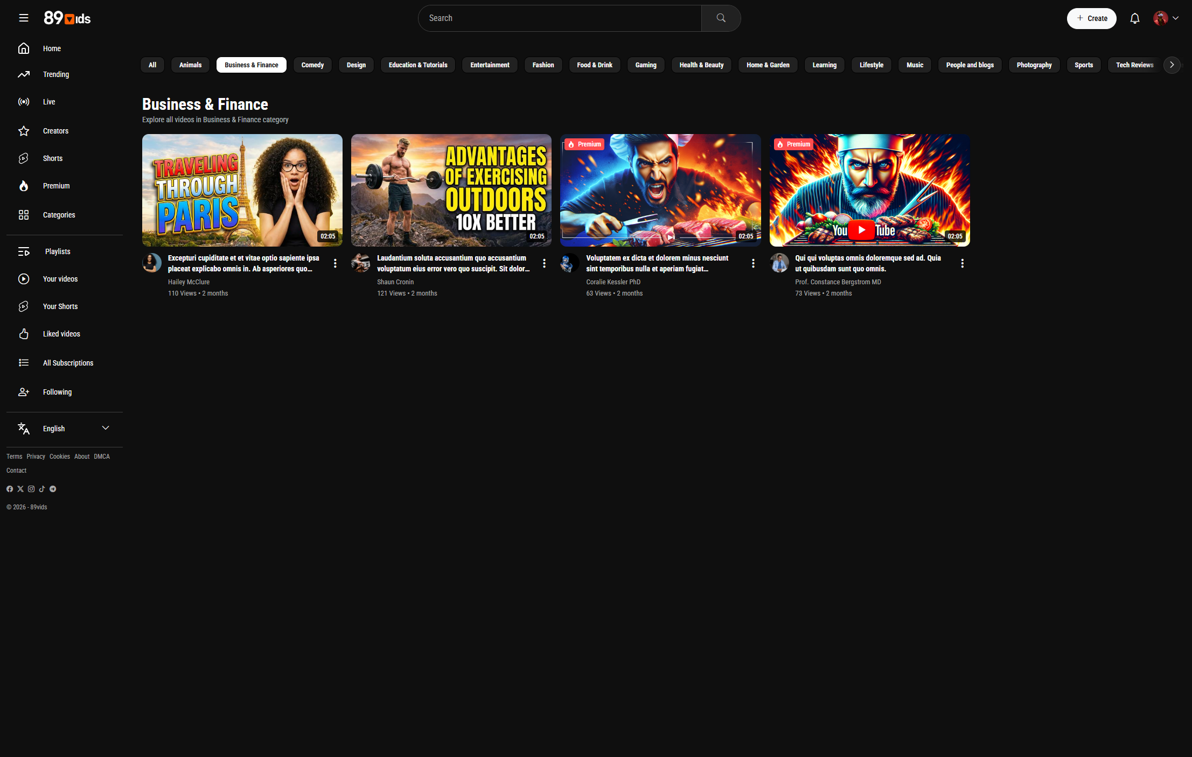Click the Shorts icon in sidebar
1192x757 pixels.
24,158
